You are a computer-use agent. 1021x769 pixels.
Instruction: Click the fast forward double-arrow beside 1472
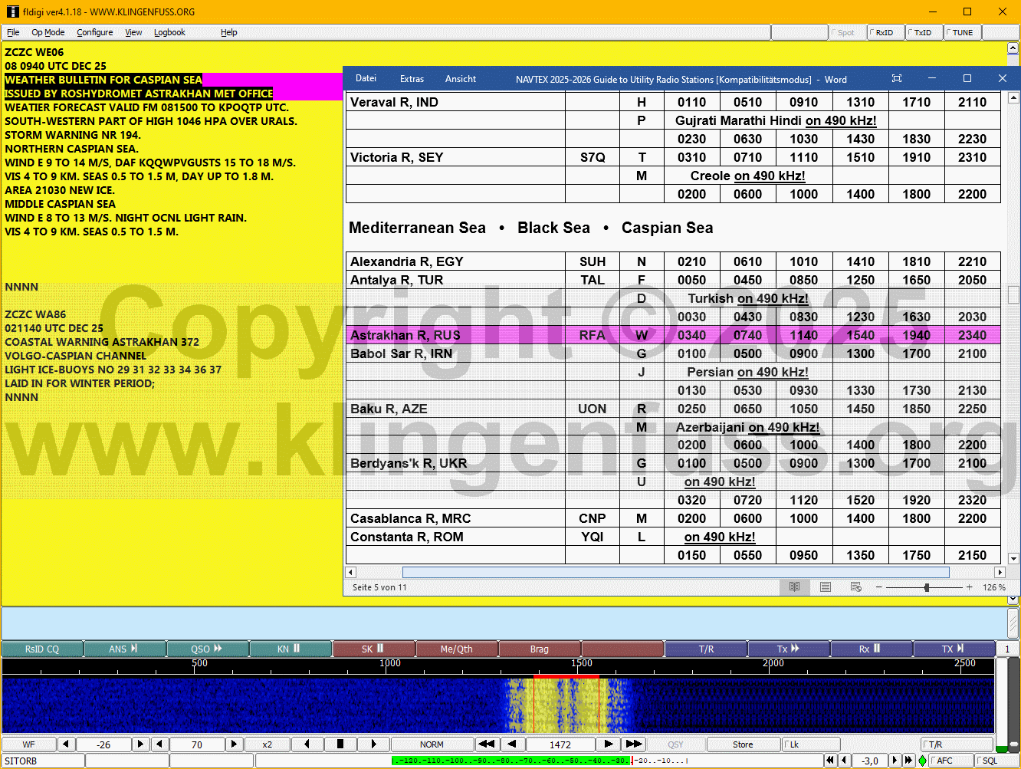633,744
